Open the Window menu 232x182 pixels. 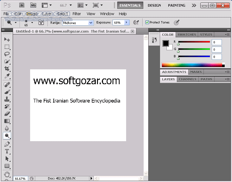107,14
